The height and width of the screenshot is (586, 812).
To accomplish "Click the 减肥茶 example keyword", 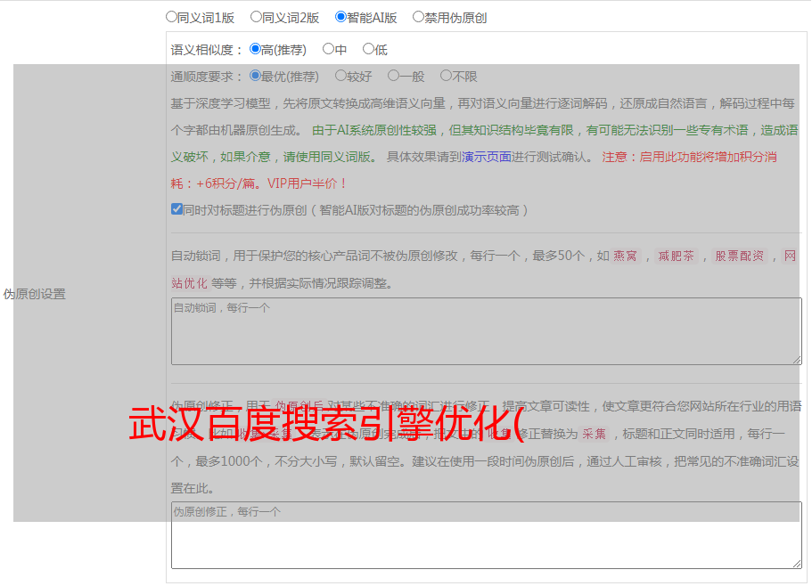I will point(677,256).
